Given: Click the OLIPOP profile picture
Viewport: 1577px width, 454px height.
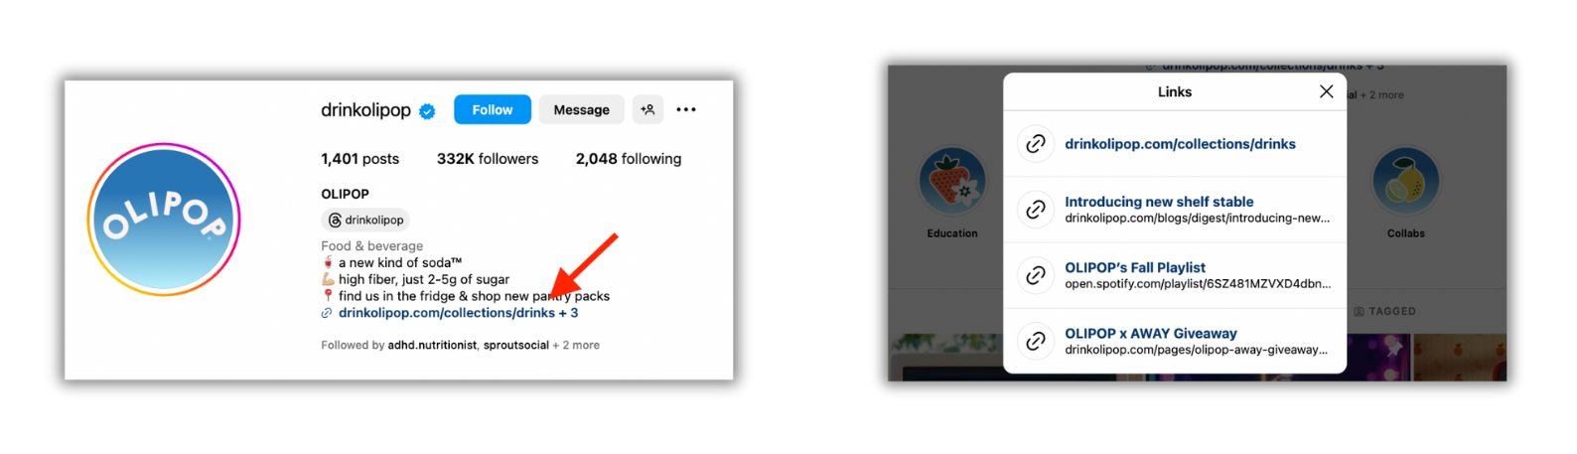Looking at the screenshot, I should pos(164,220).
